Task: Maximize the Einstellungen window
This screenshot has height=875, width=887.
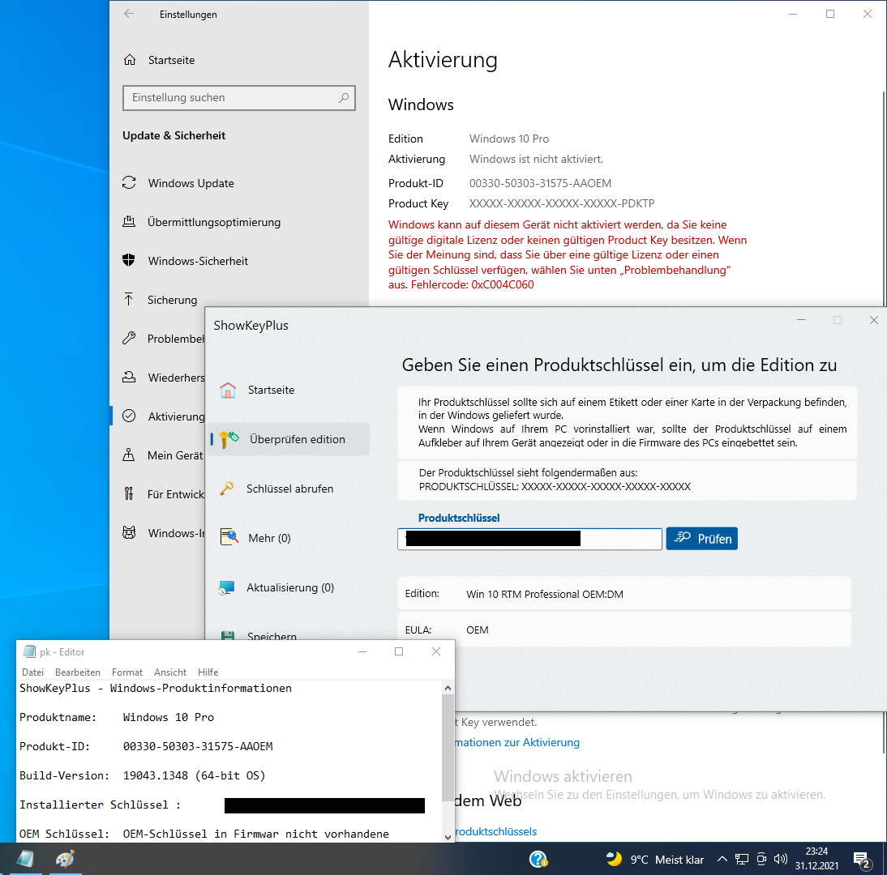Action: click(x=830, y=14)
